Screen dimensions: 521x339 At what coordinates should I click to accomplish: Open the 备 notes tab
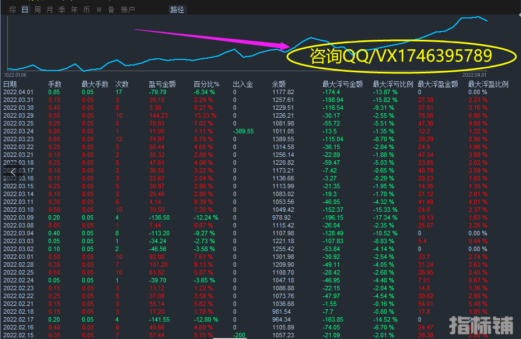pyautogui.click(x=111, y=10)
